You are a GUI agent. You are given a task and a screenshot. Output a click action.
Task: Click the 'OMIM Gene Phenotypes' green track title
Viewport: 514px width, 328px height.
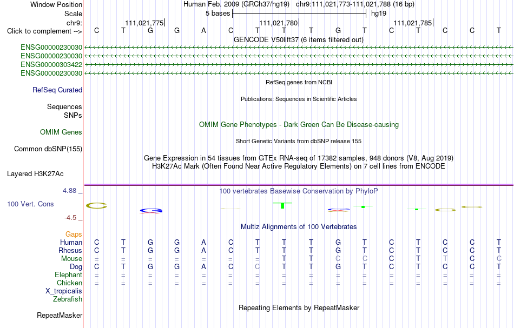coord(299,124)
